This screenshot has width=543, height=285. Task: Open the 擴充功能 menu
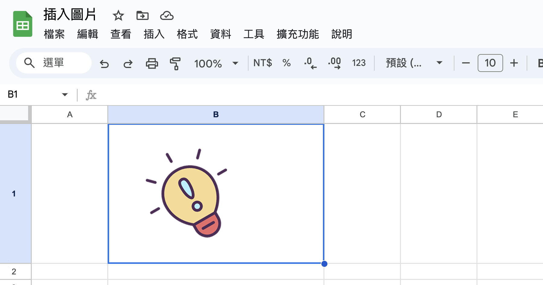tap(298, 34)
